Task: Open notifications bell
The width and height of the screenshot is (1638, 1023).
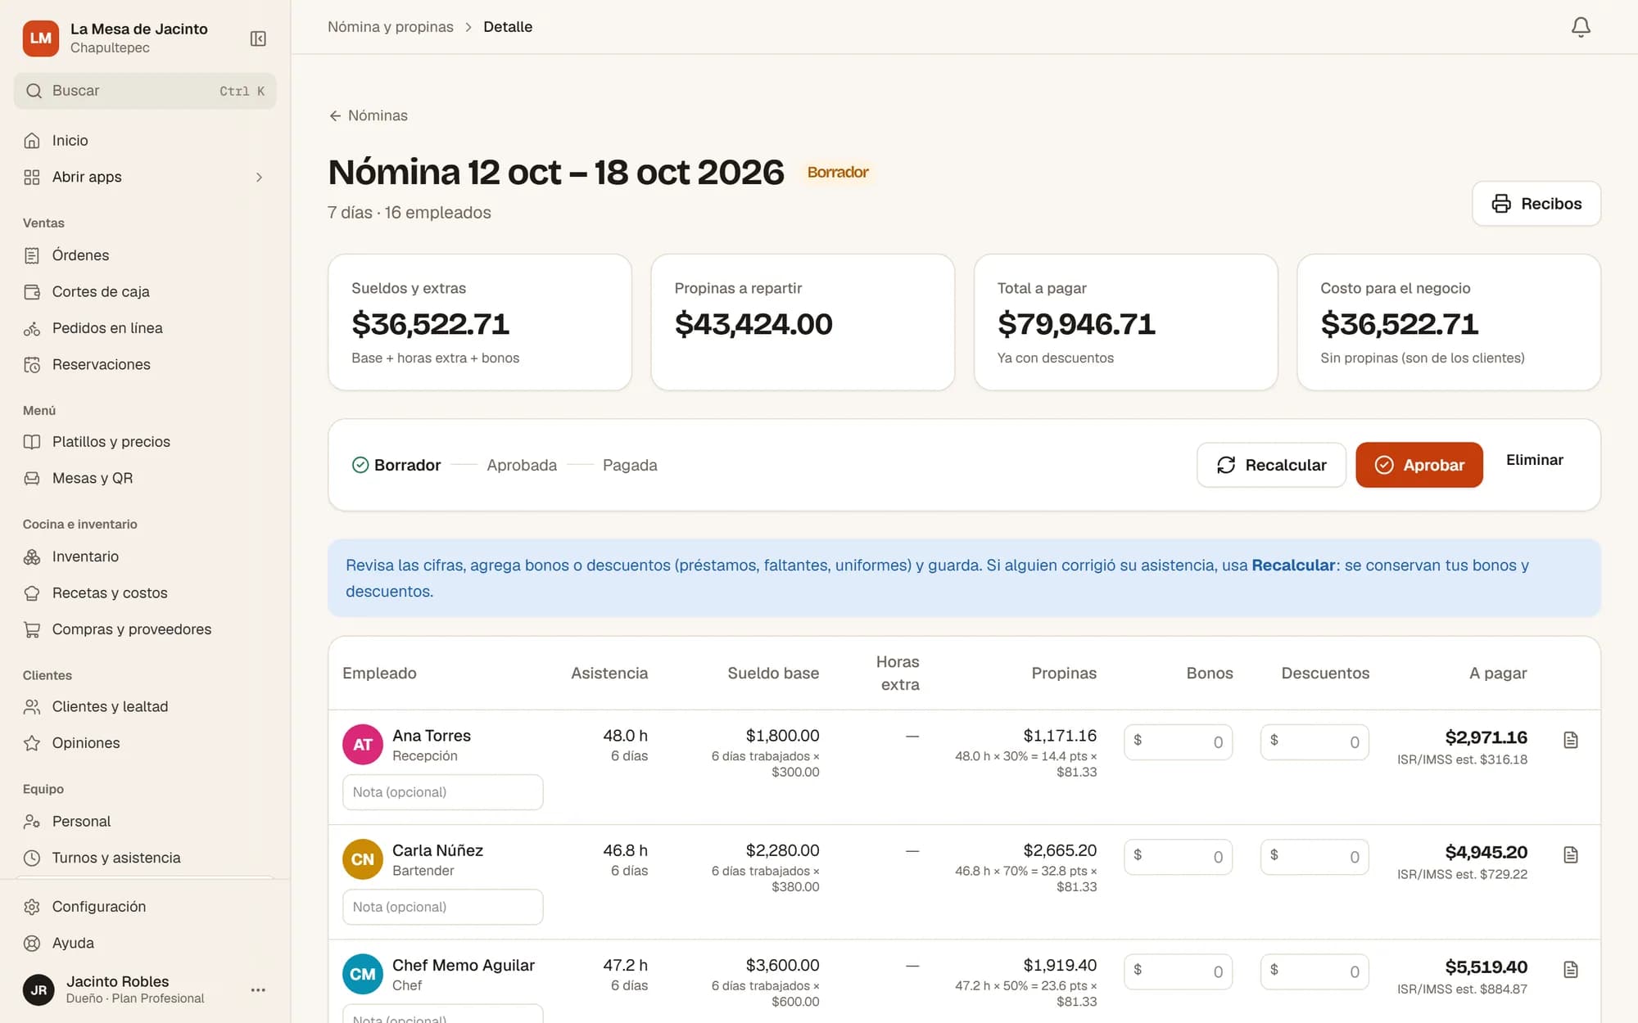Action: pyautogui.click(x=1581, y=27)
